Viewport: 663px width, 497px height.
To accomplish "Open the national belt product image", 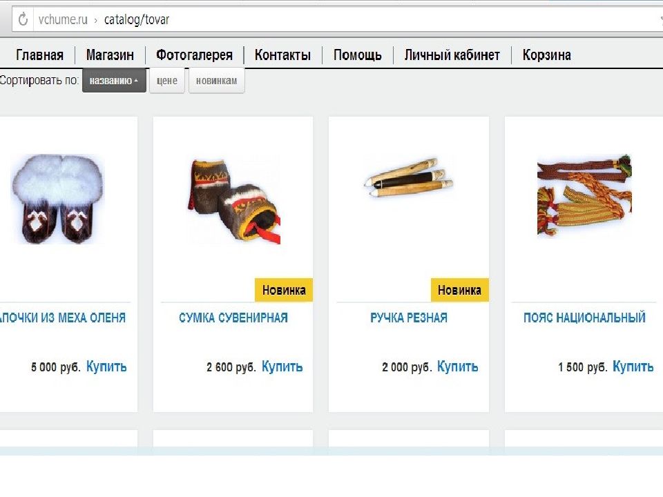I will click(x=584, y=195).
